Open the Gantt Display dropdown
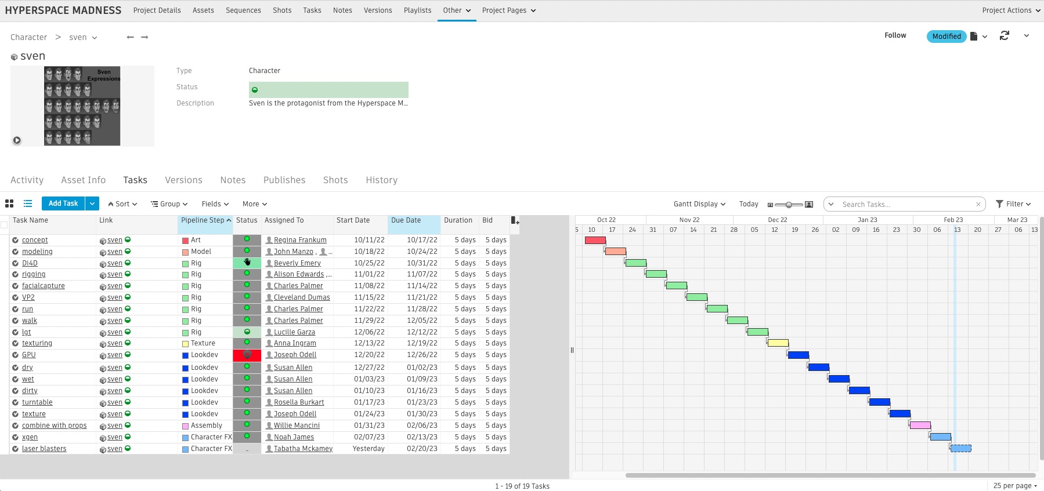 point(699,204)
